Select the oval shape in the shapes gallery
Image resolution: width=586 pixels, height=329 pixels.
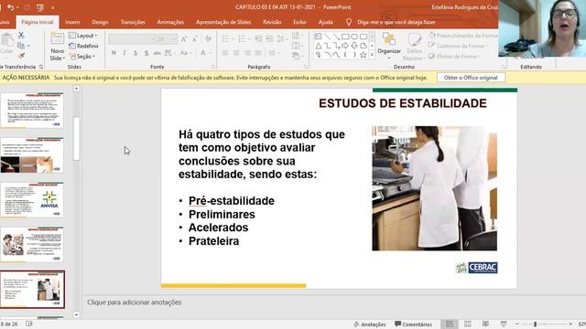click(x=354, y=37)
